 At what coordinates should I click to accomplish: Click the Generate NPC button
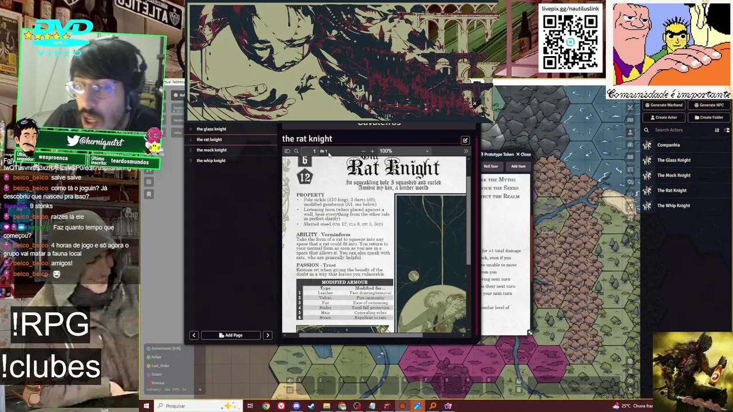pos(709,105)
